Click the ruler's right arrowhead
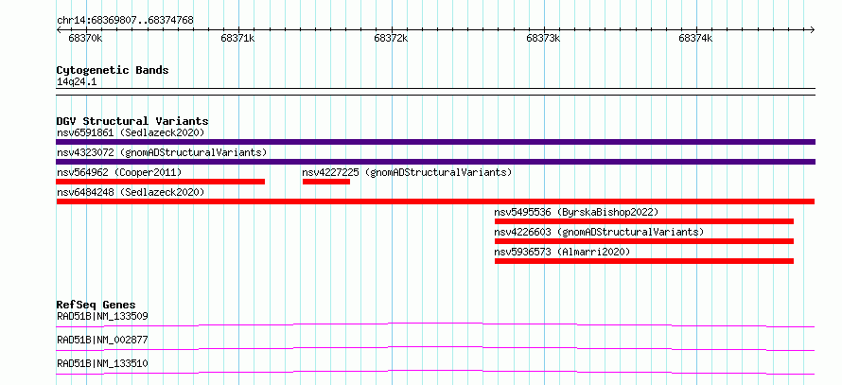Screen dimensions: 842x385 coord(812,29)
